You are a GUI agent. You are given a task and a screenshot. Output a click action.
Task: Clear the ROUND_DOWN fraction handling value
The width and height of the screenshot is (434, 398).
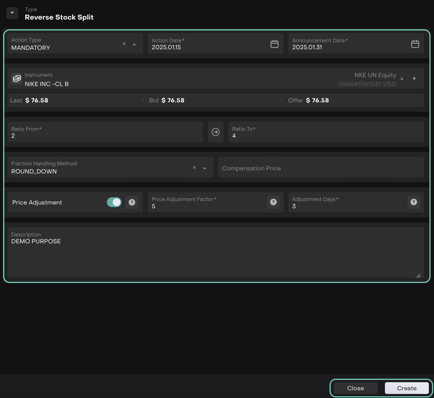(x=195, y=167)
